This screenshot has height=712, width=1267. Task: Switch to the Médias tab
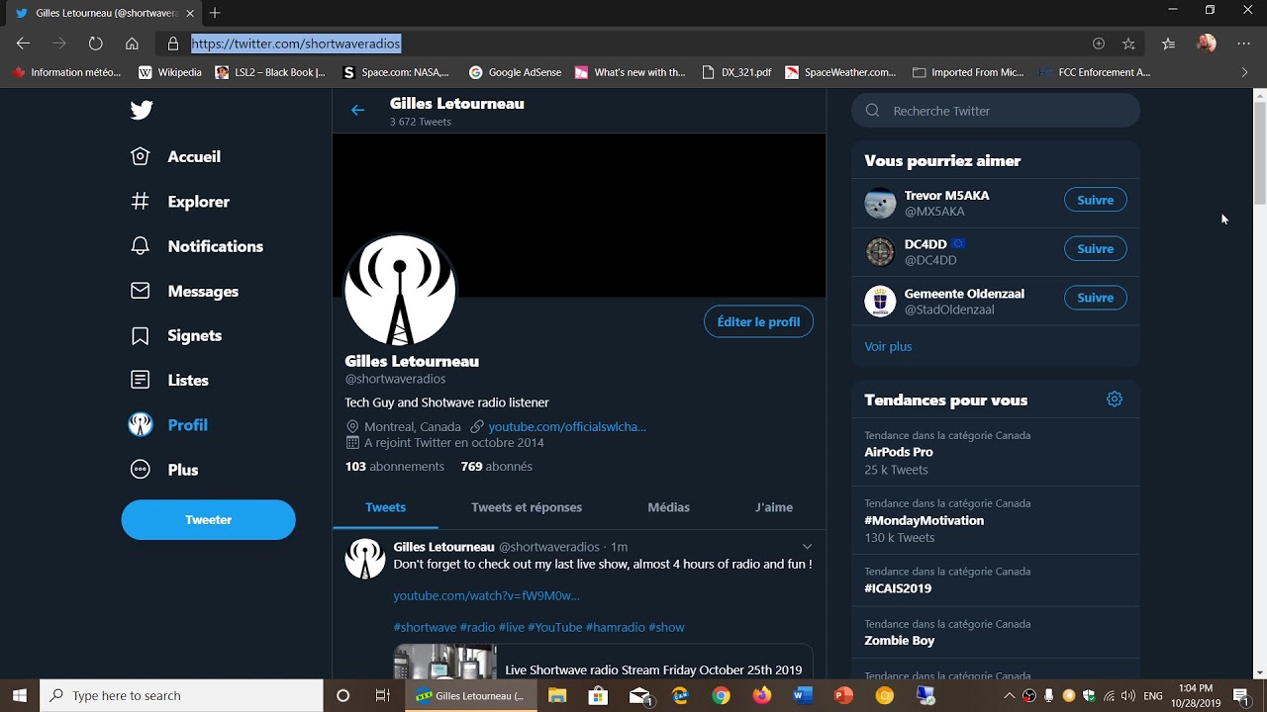[x=668, y=507]
